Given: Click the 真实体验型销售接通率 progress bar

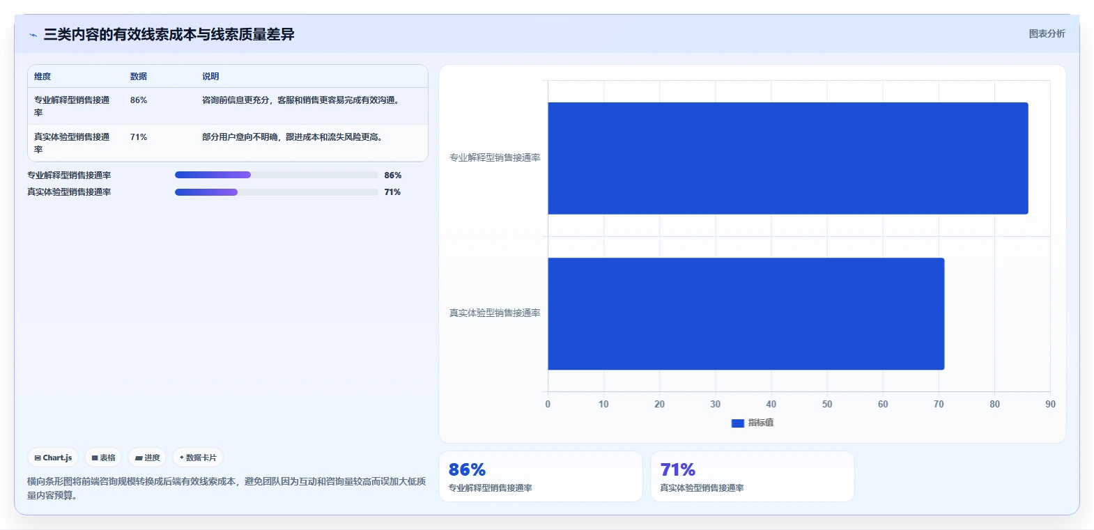Looking at the screenshot, I should point(276,192).
